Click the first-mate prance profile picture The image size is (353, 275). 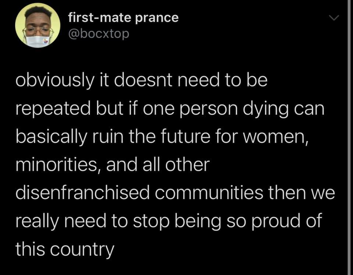pos(38,25)
